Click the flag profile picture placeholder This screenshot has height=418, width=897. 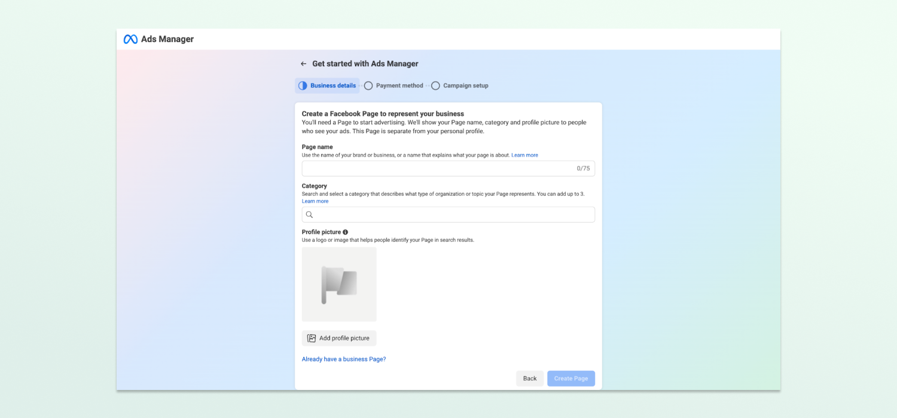[339, 284]
